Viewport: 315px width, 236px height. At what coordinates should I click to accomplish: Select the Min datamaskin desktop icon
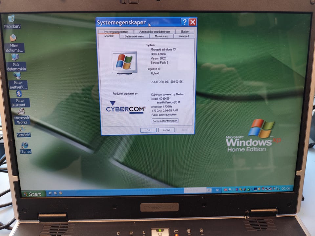click(x=16, y=62)
